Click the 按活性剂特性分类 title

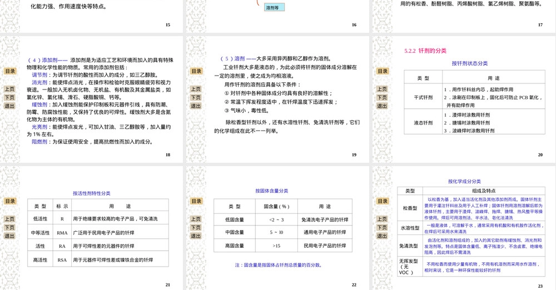(x=92, y=193)
